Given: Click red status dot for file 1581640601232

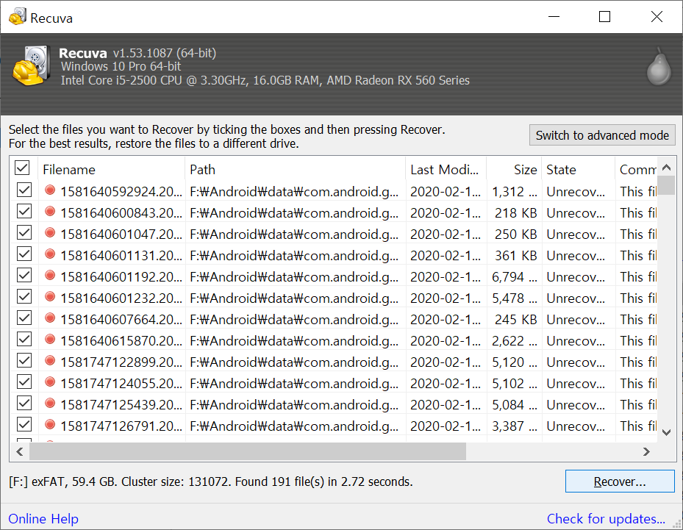Looking at the screenshot, I should click(50, 296).
